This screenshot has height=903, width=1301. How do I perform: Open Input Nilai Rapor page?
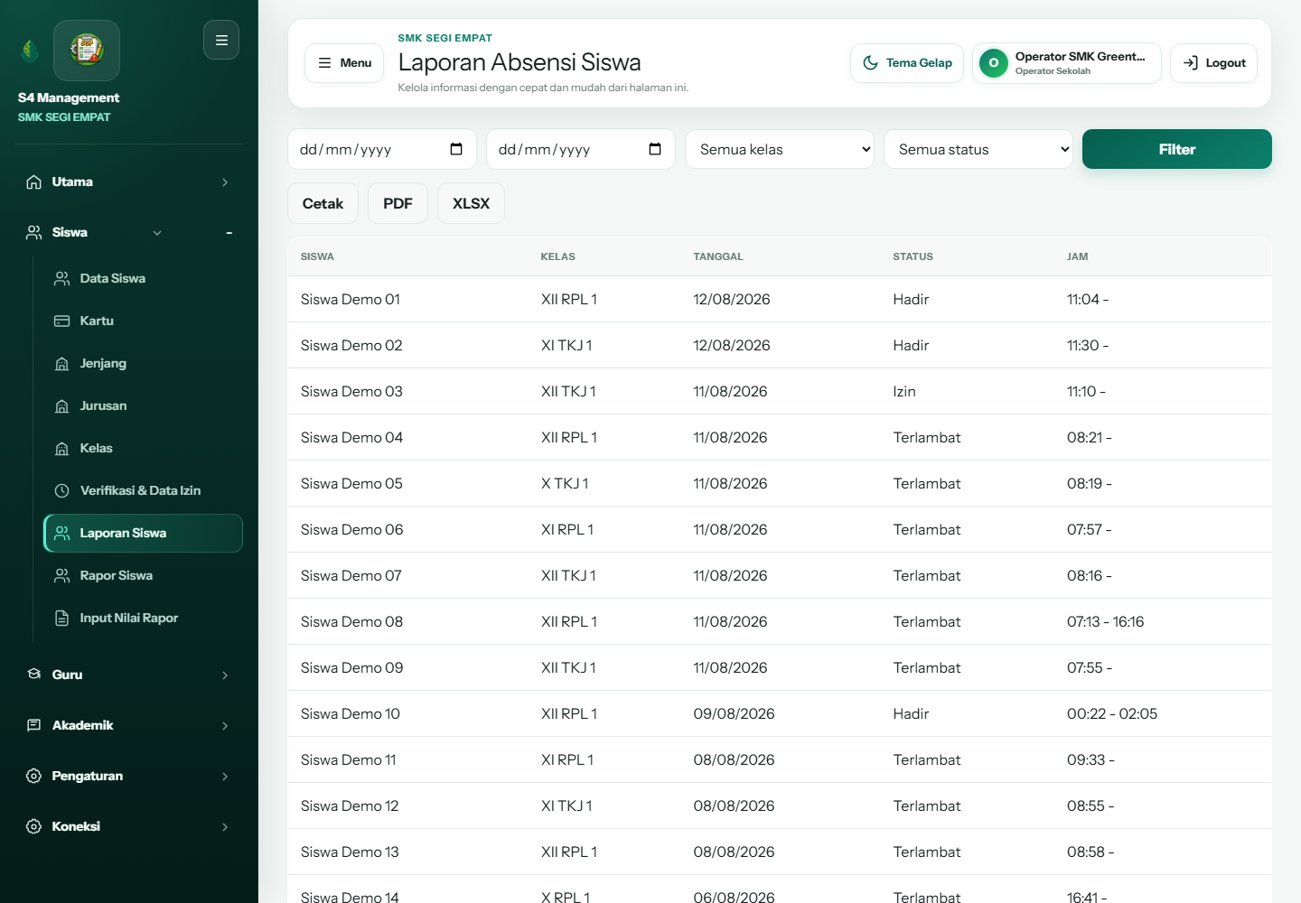point(143,618)
